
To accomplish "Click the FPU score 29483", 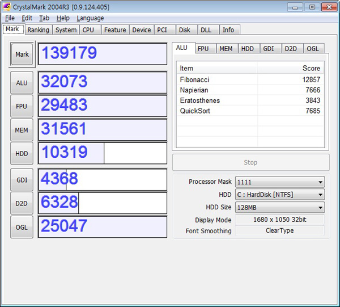I will click(x=103, y=106).
